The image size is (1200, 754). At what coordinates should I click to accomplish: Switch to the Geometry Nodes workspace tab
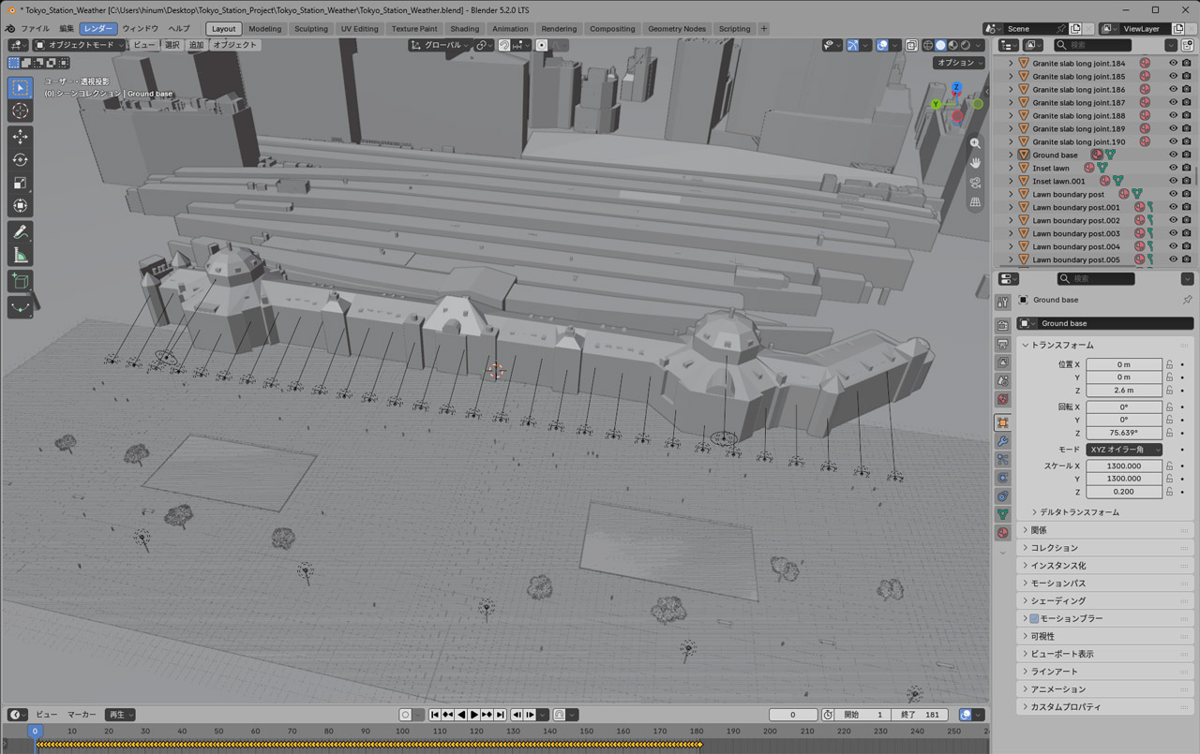677,29
